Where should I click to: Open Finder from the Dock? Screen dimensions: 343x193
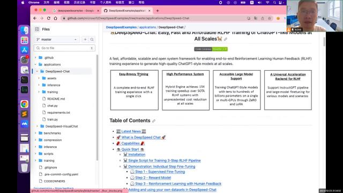[x=24, y=31]
